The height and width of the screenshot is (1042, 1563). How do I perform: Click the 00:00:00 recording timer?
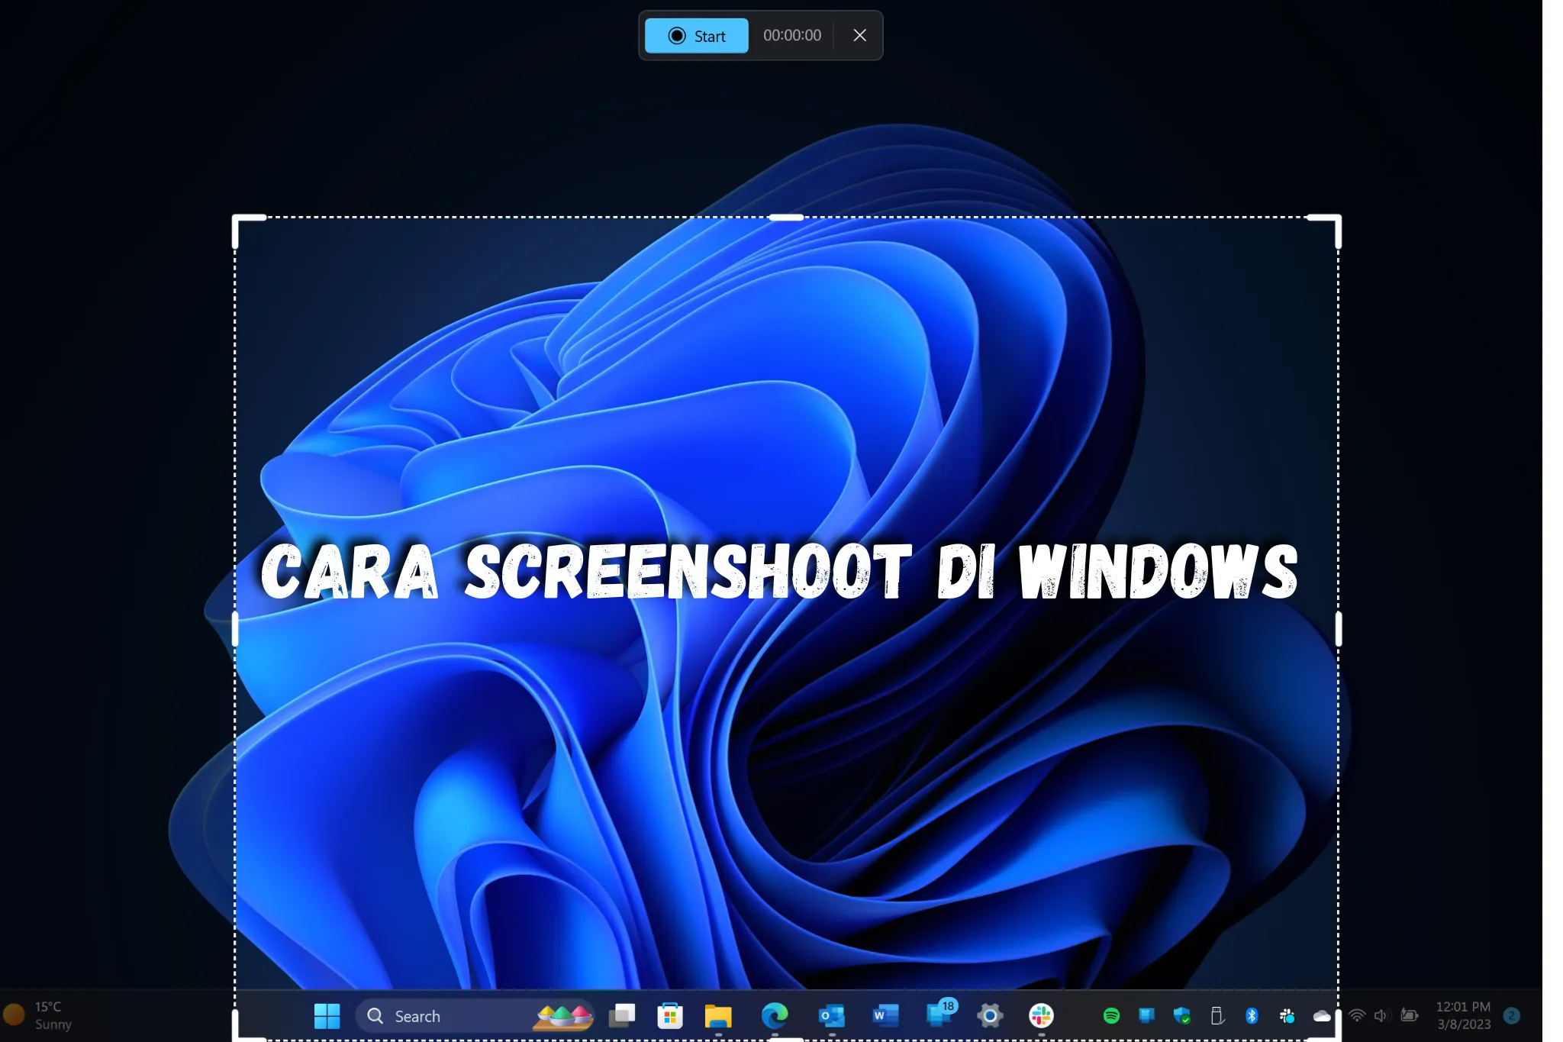tap(792, 35)
